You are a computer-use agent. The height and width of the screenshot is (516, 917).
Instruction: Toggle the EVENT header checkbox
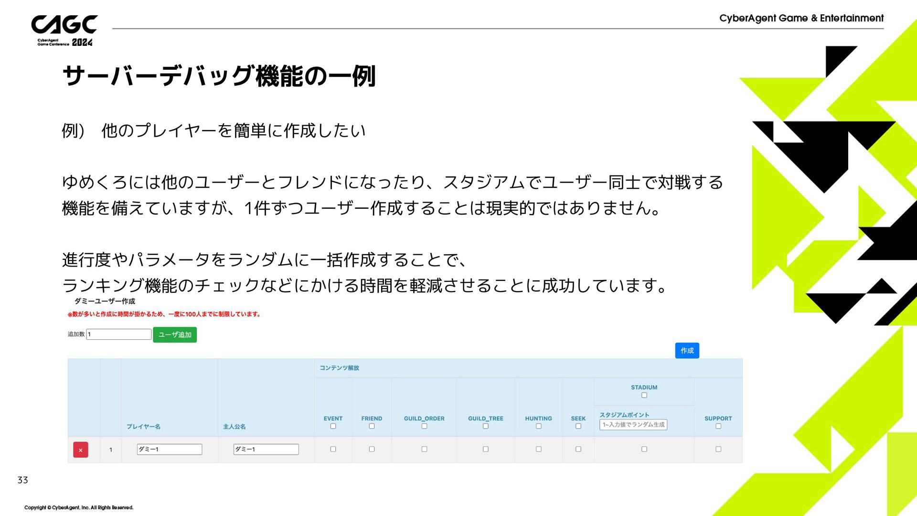[x=333, y=426]
